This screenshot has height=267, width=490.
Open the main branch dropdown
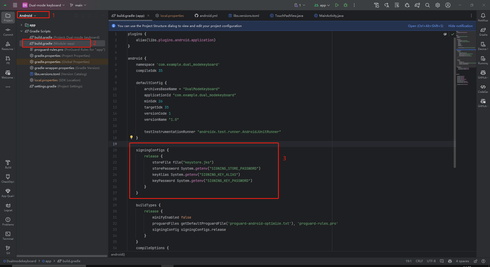click(78, 5)
